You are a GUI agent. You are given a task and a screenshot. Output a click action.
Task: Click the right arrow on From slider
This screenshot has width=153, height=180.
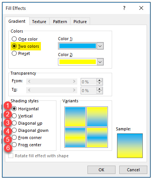[x=74, y=81]
